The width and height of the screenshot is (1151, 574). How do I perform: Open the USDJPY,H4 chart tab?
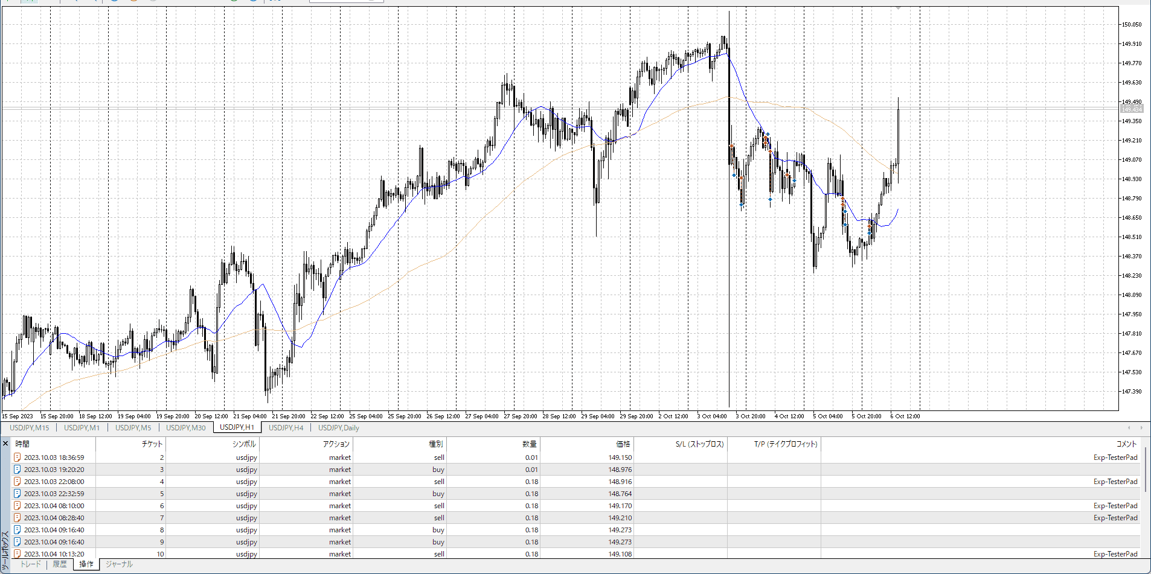coord(286,428)
